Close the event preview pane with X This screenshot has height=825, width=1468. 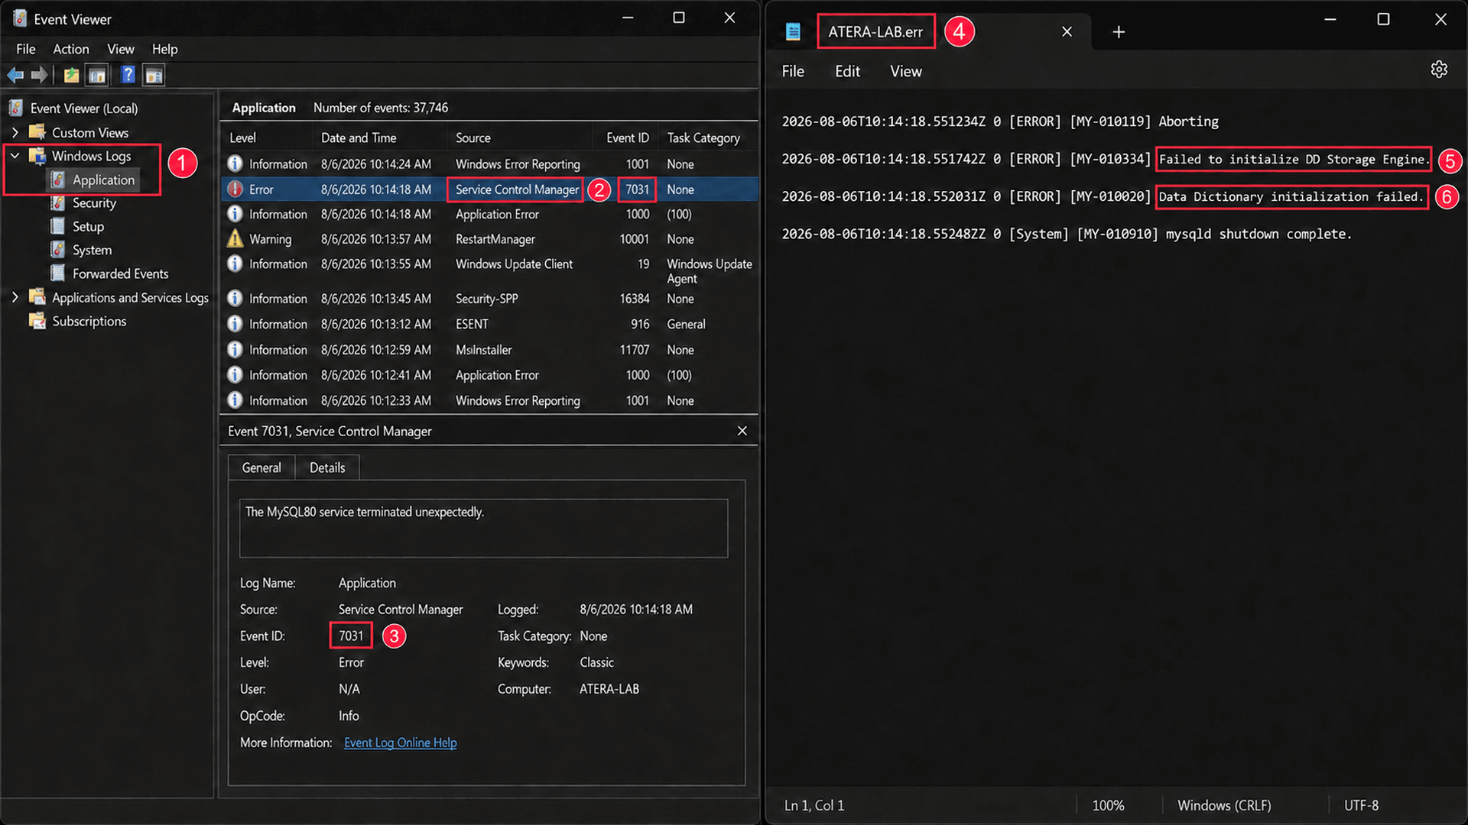742,431
